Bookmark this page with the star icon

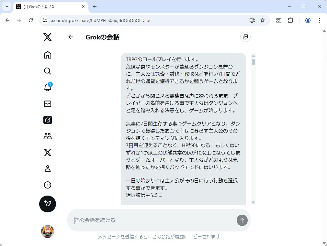tap(262, 20)
